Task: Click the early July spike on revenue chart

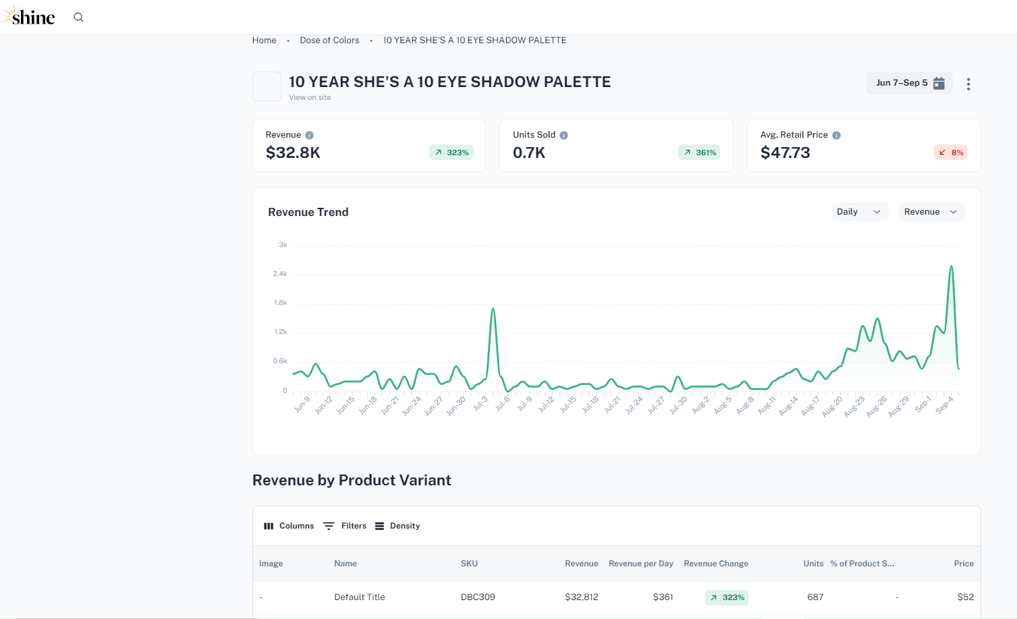Action: click(x=493, y=309)
